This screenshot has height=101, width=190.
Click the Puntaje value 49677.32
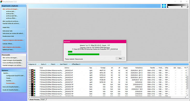click(x=103, y=70)
